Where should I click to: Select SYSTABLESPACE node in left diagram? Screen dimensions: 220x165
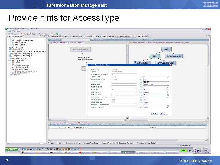(x=80, y=49)
